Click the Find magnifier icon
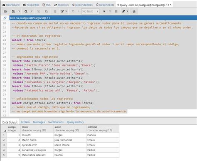The height and width of the screenshot is (161, 197). pyautogui.click(x=26, y=11)
